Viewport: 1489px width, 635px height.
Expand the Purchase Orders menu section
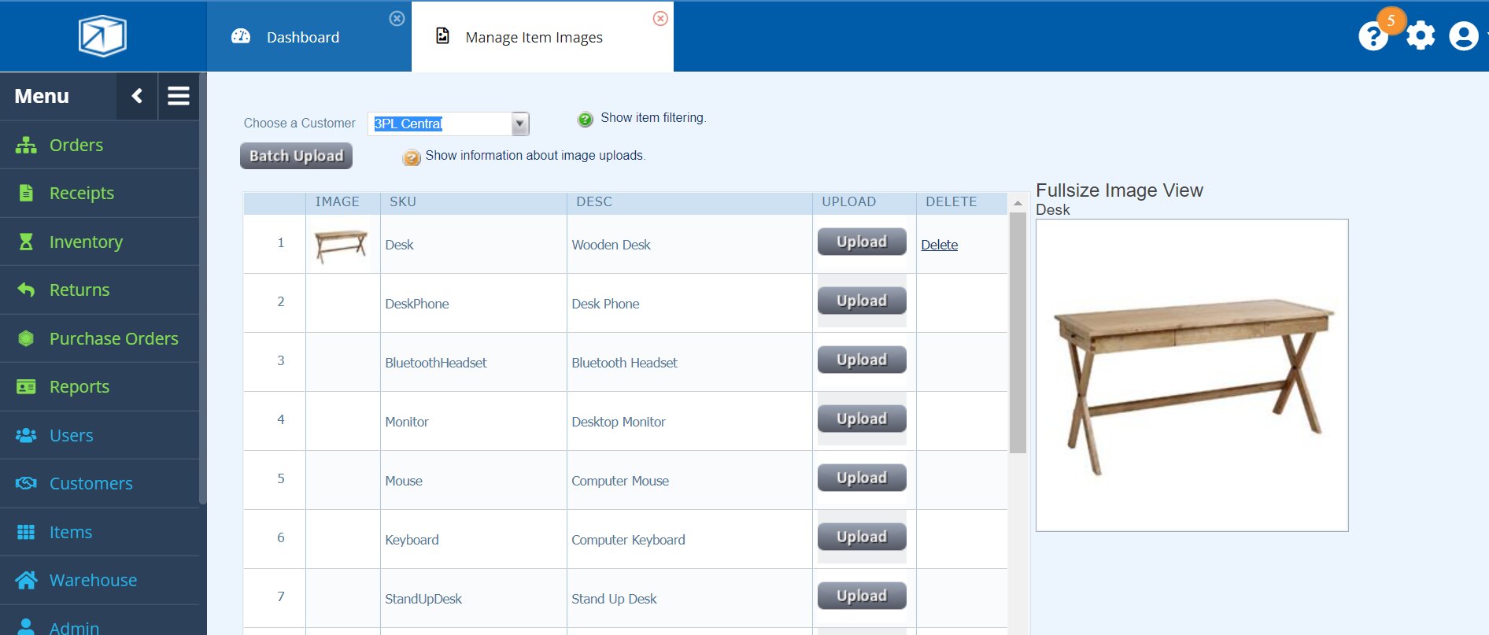[x=113, y=338]
